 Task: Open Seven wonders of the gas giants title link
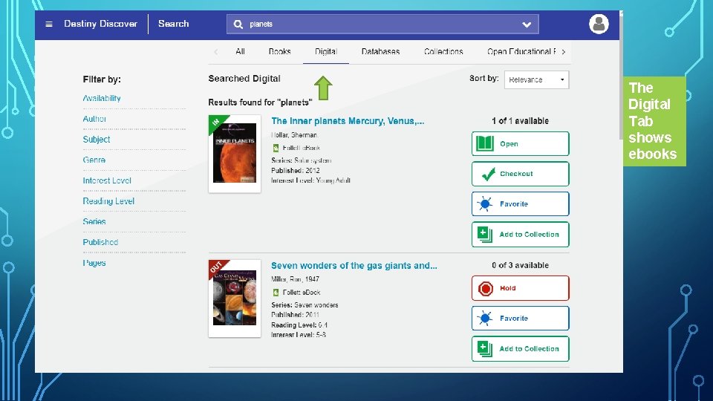354,266
